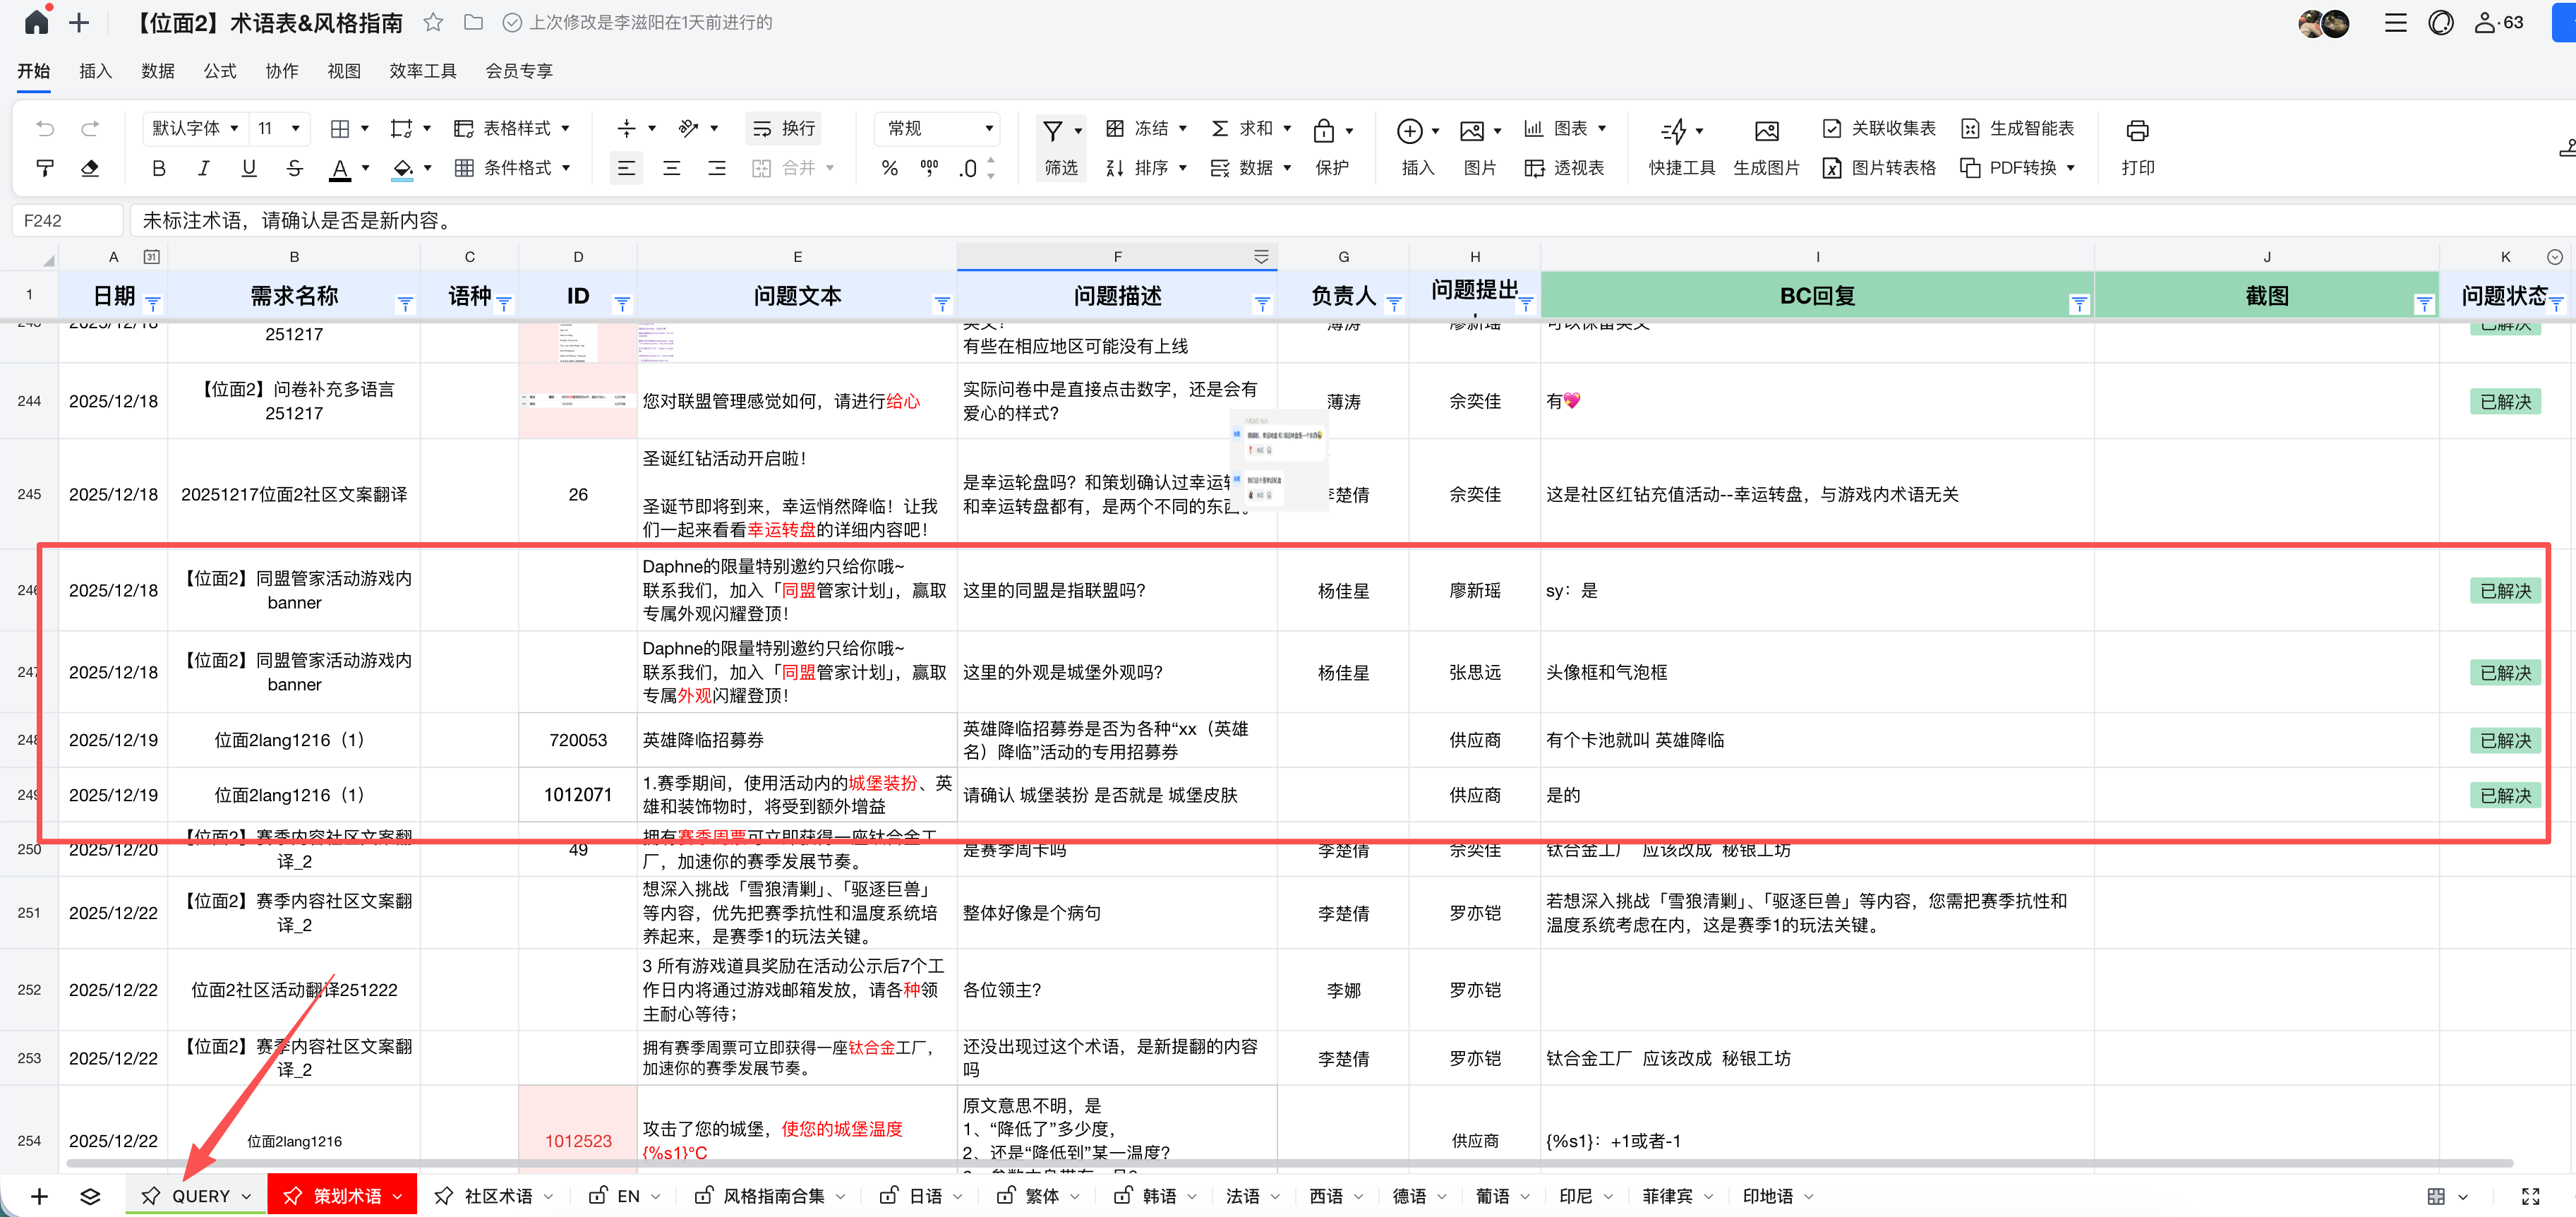Viewport: 2576px width, 1217px height.
Task: Toggle filter on BC回复 column header
Action: click(x=2079, y=303)
